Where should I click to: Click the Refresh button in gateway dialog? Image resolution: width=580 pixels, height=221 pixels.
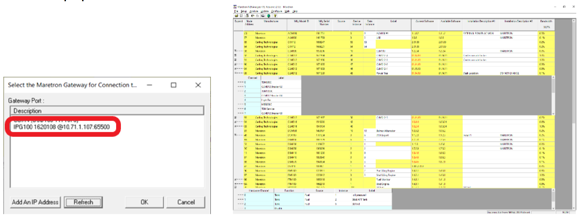click(x=83, y=202)
